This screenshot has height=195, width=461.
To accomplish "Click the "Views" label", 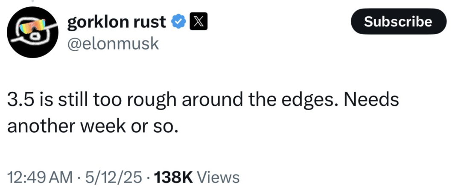I will 219,177.
